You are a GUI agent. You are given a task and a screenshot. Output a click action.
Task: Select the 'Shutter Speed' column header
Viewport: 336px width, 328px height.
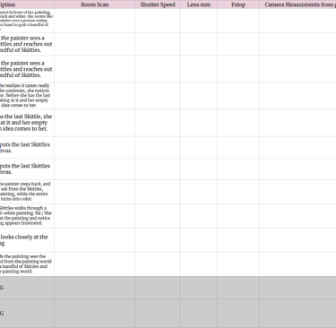[x=158, y=4]
